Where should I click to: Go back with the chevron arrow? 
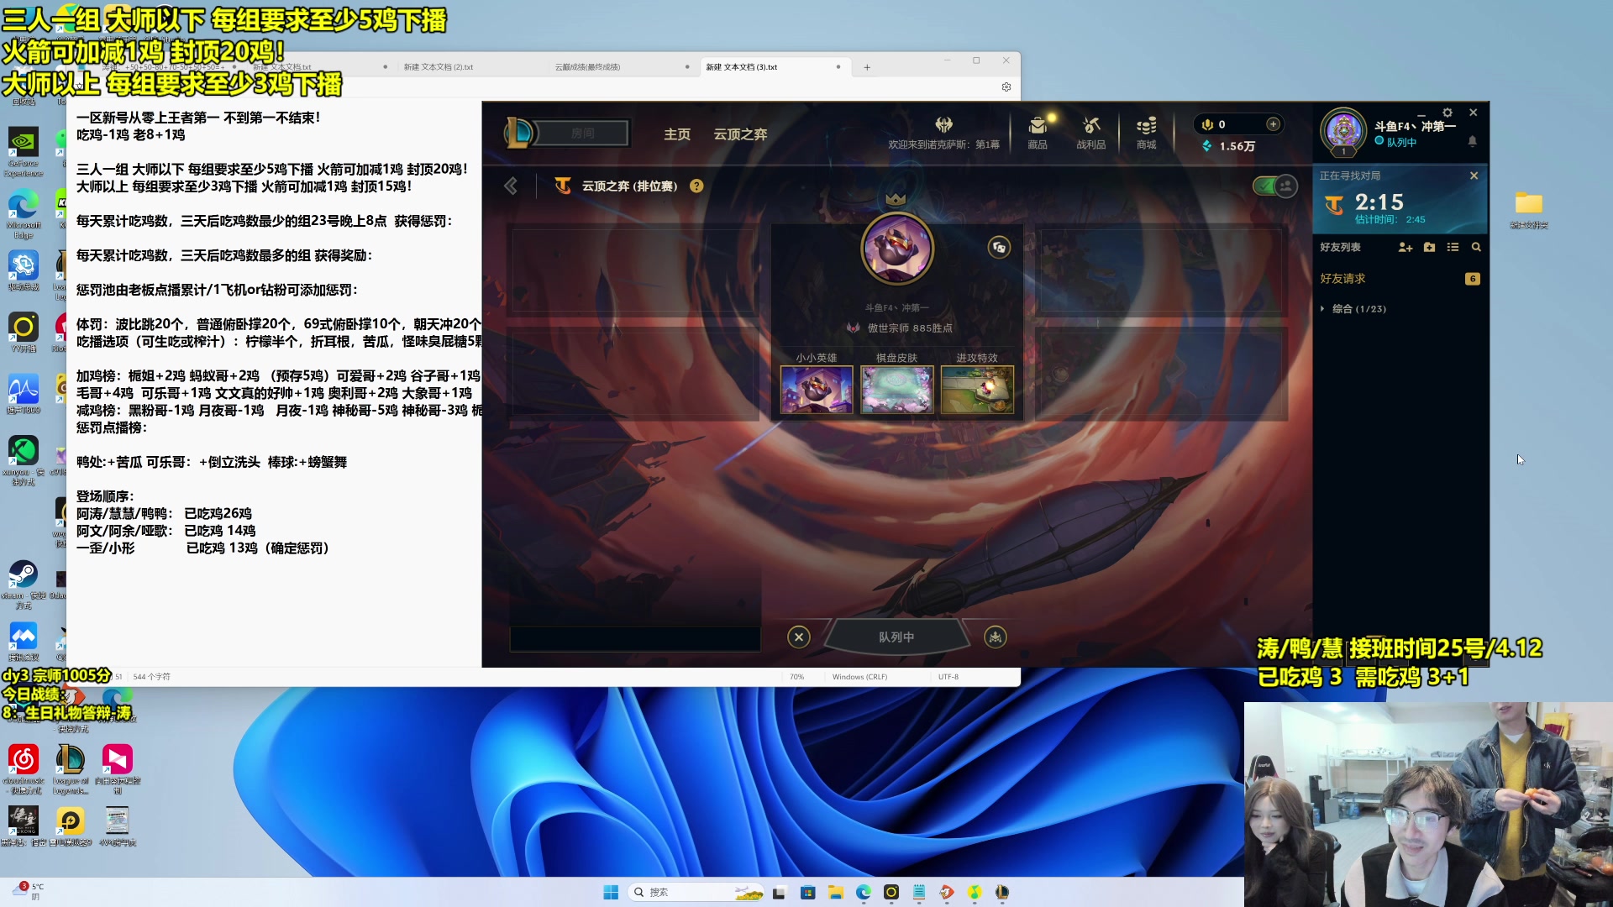click(x=511, y=186)
